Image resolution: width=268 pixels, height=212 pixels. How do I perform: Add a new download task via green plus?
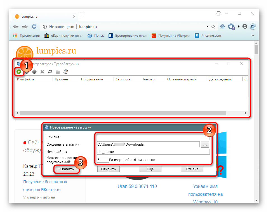[19, 72]
